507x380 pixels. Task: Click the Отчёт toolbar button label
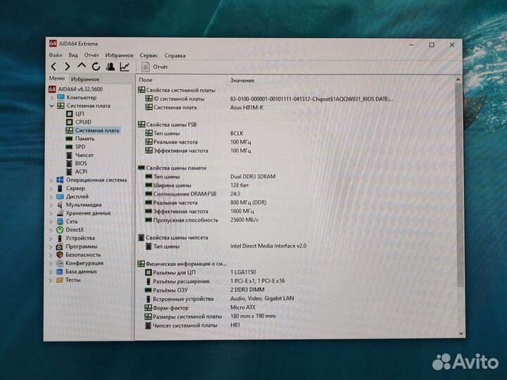pos(161,67)
